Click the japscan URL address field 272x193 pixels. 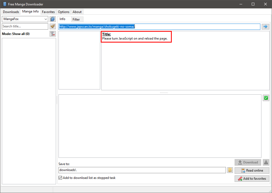(x=159, y=27)
